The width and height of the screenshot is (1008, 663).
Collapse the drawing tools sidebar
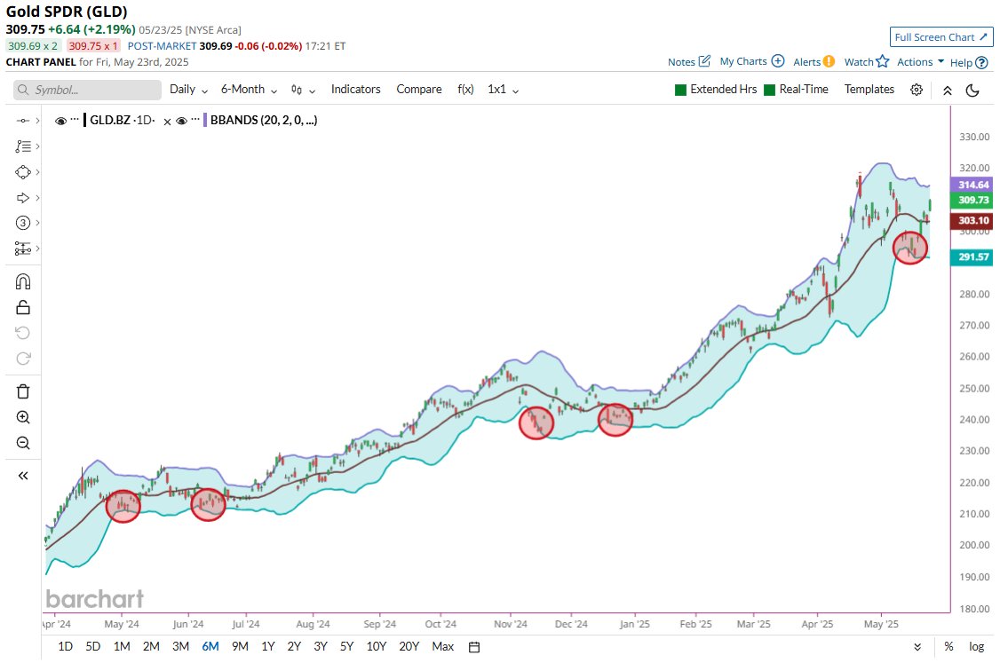22,476
